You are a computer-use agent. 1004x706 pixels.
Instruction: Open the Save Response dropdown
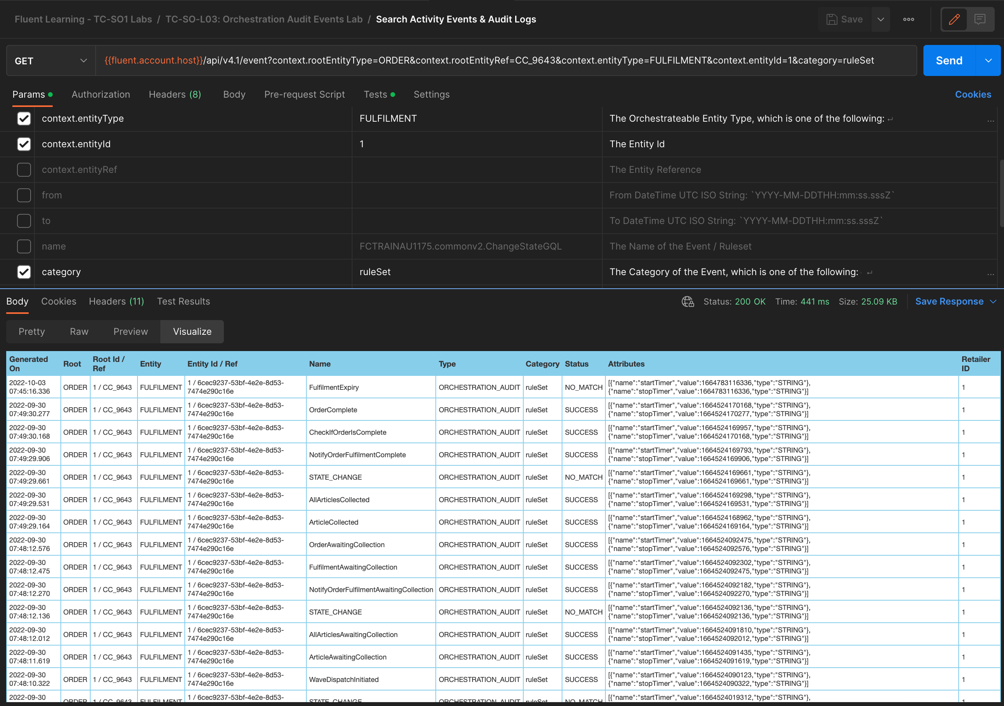pos(956,301)
